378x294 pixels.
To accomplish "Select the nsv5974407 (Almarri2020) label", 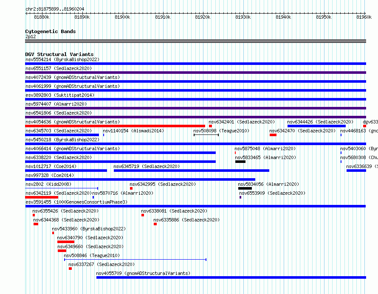I will tap(56, 104).
